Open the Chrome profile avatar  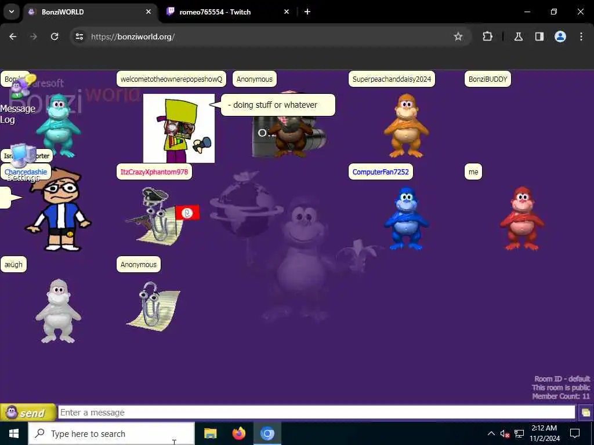coord(560,37)
